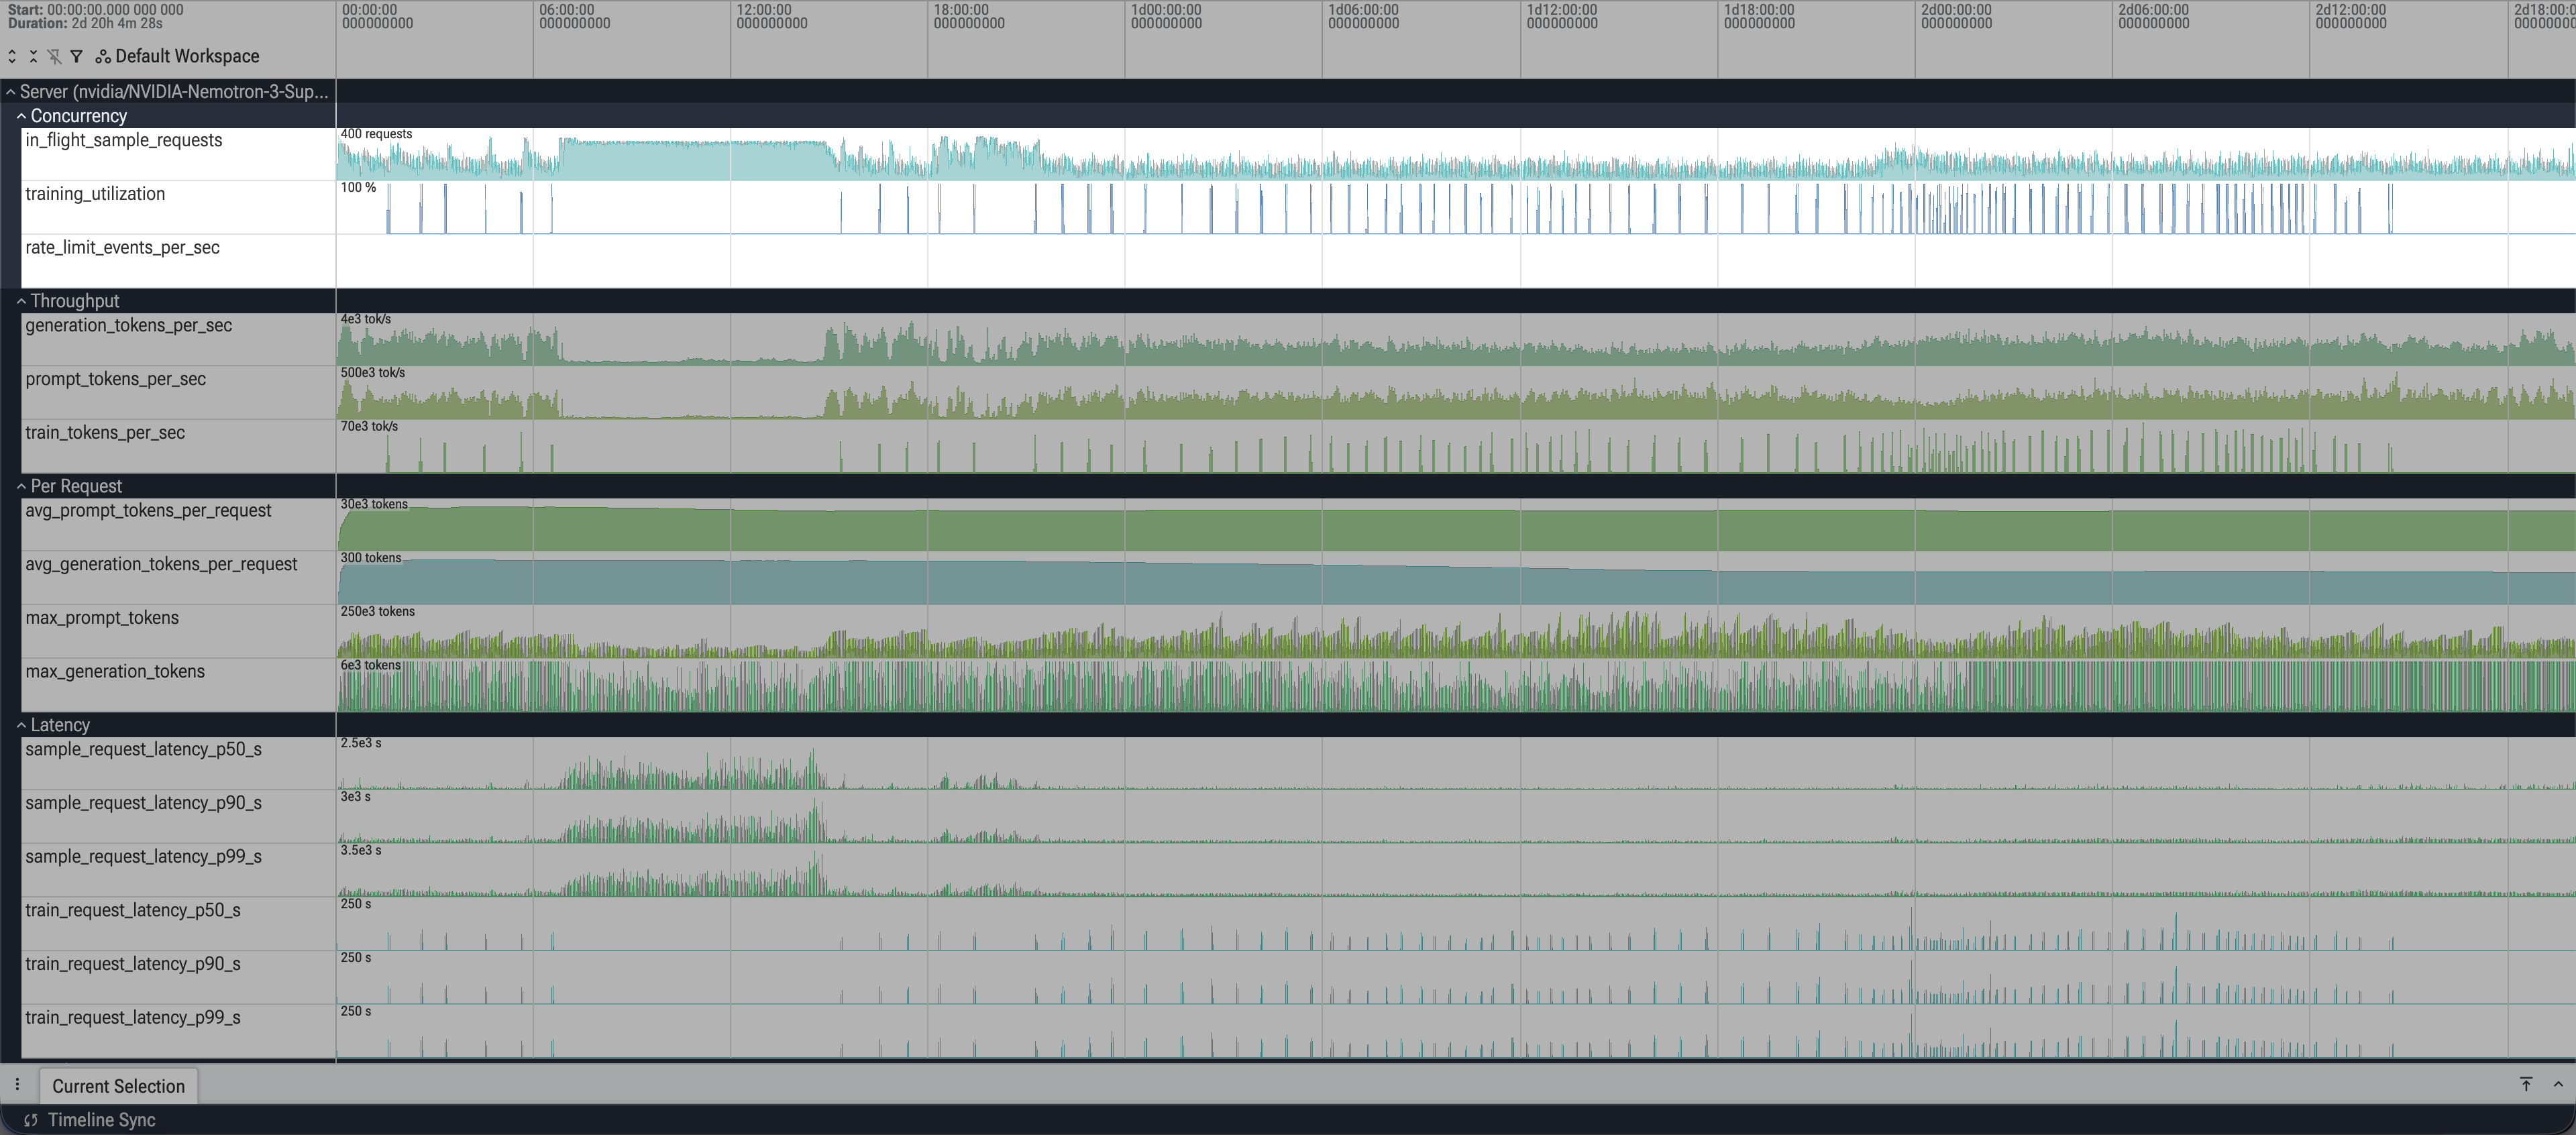Collapse the Concurrency group

[21, 116]
